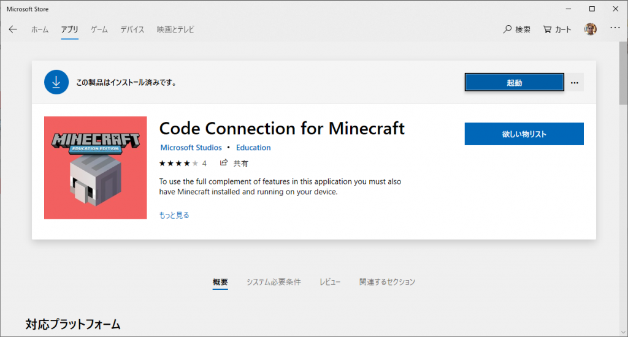Open the top-right more options menu

[x=615, y=28]
